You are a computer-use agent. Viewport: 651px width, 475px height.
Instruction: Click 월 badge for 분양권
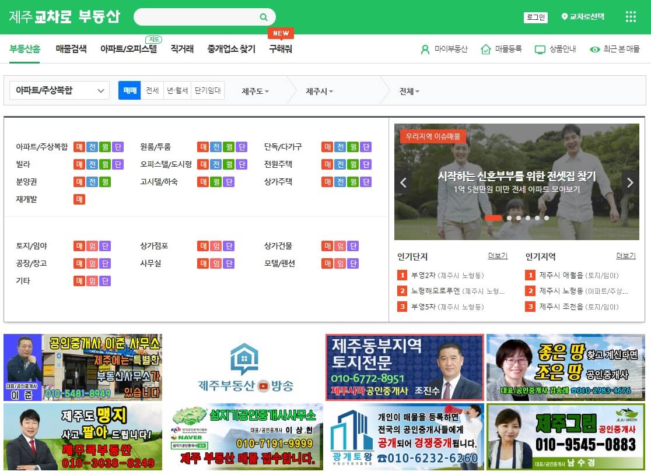point(105,182)
